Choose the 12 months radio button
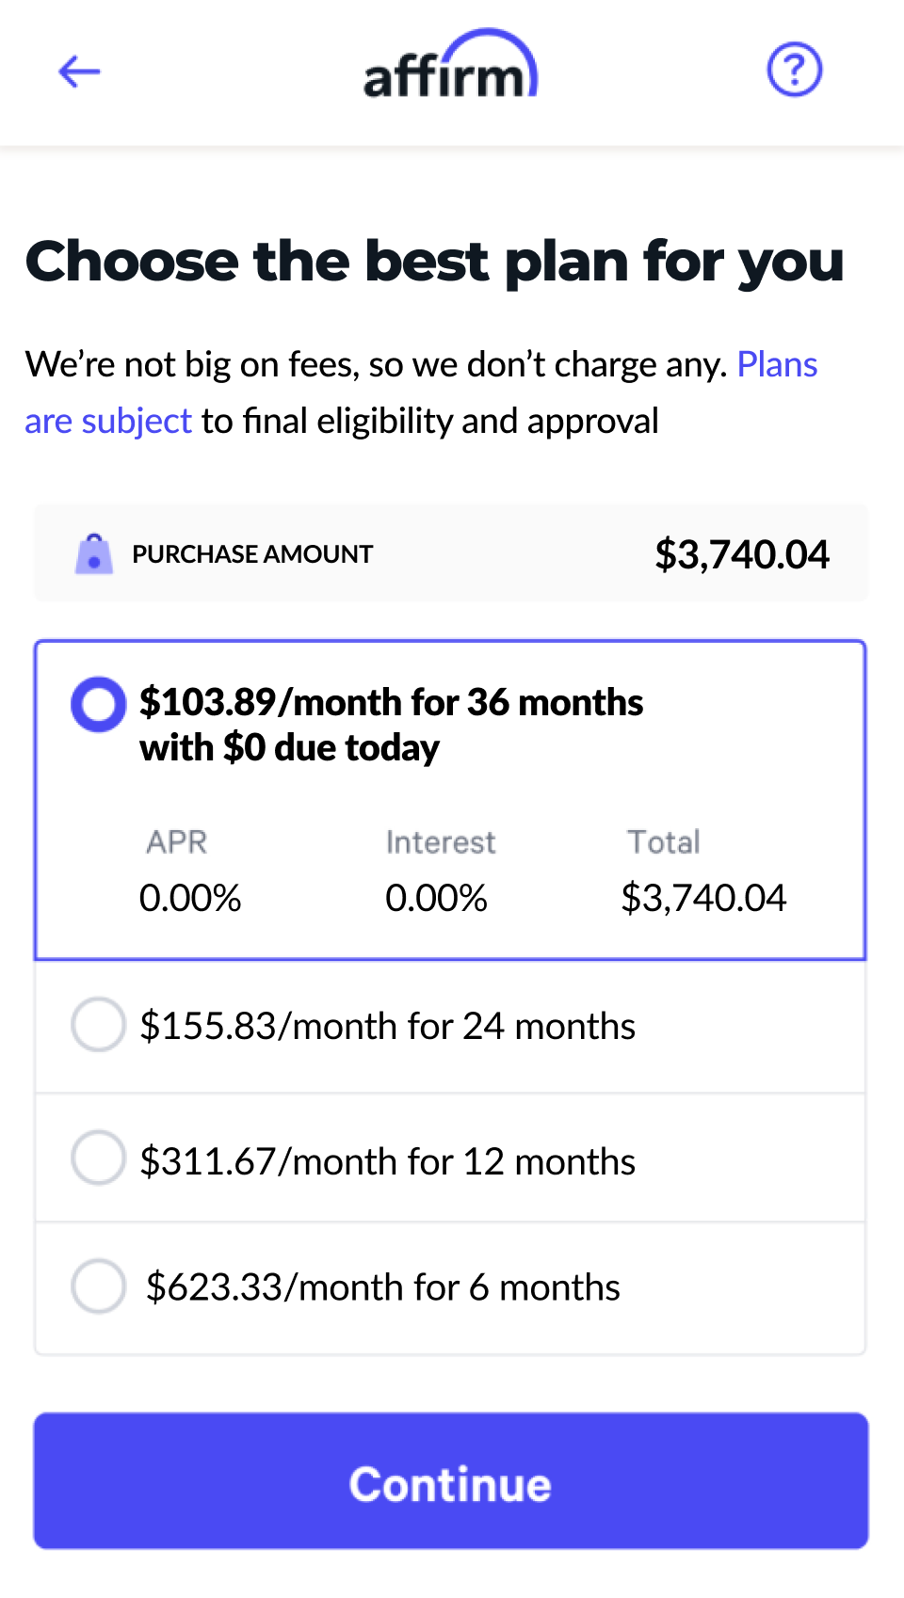904x1598 pixels. (x=98, y=1159)
